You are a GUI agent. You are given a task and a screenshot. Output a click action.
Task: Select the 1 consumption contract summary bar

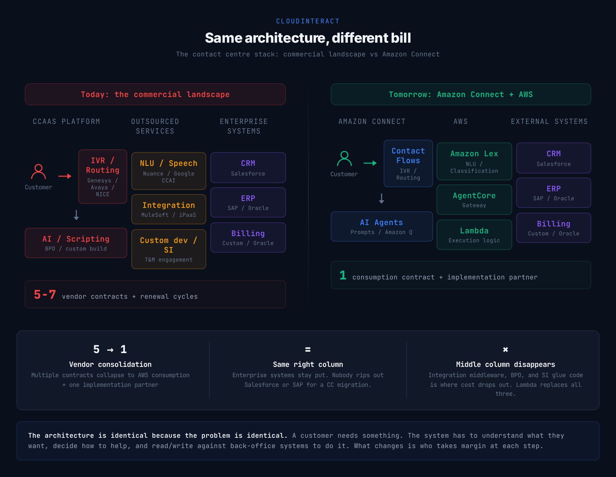pyautogui.click(x=461, y=275)
